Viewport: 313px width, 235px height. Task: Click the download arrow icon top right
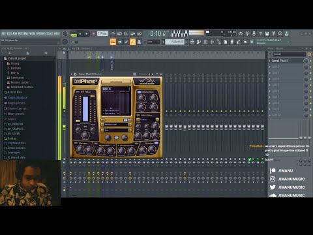pos(287,33)
